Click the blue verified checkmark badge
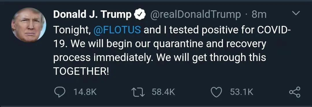The image size is (312, 107). [140, 15]
